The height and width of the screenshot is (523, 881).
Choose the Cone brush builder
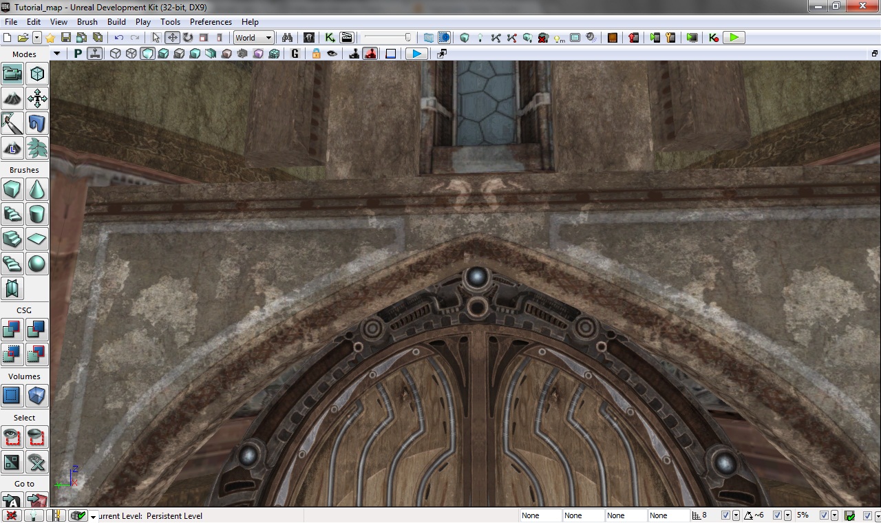pos(37,189)
